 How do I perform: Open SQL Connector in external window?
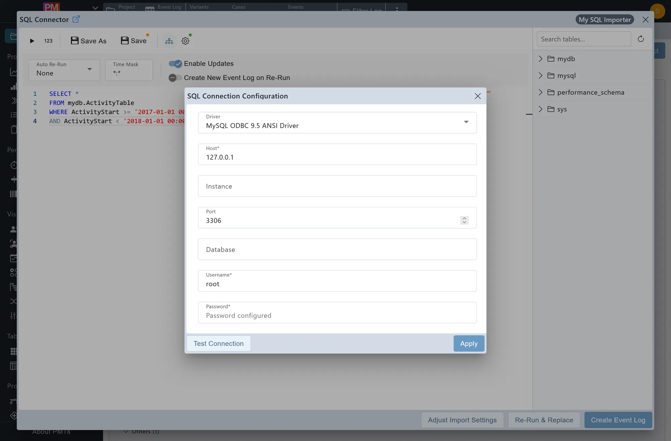(x=76, y=19)
